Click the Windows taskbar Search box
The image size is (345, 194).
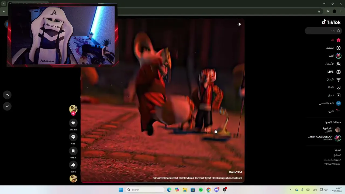[x=145, y=190]
